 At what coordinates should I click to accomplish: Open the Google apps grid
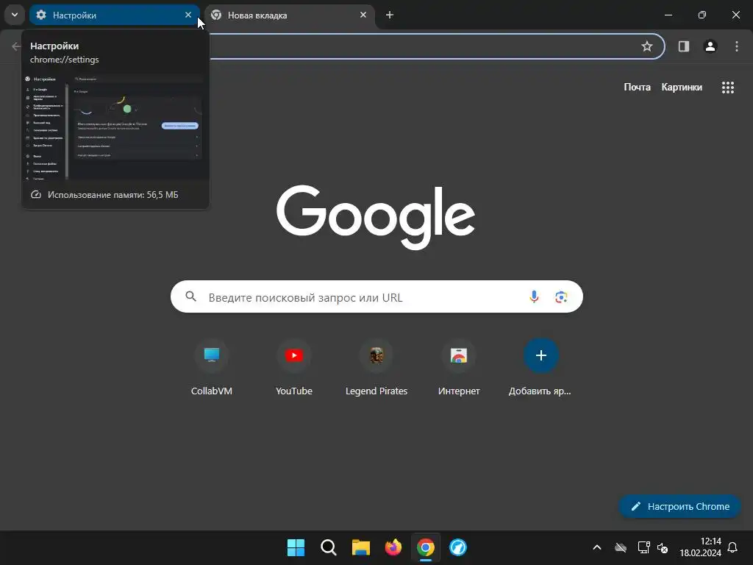[727, 87]
